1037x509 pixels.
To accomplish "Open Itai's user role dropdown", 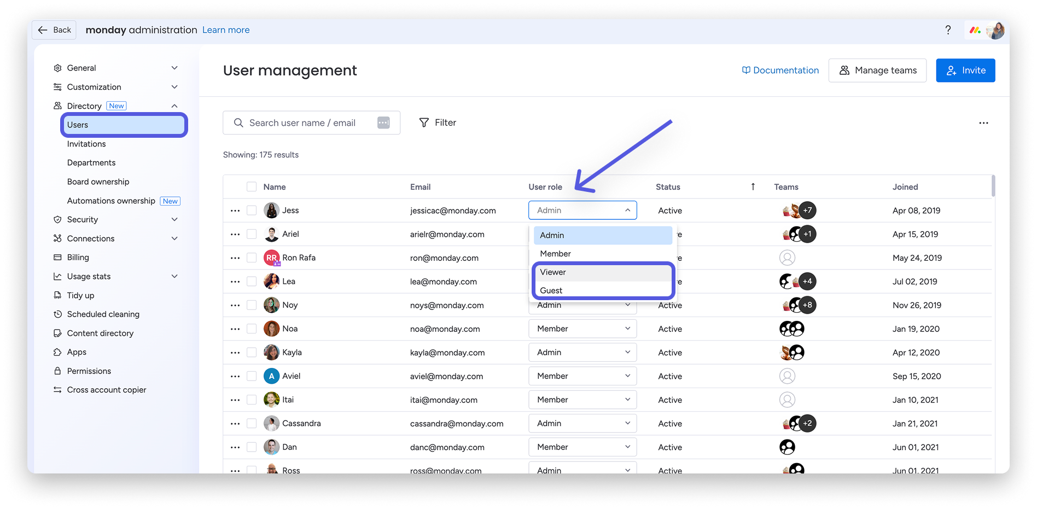I will tap(582, 400).
